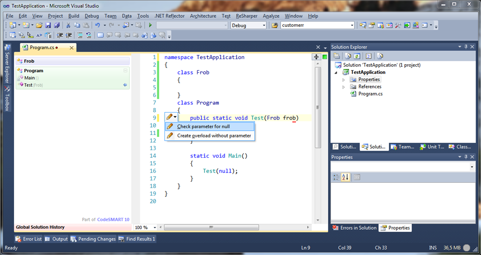The image size is (481, 255).
Task: Click the editor horizontal scrollbar thumb
Action: (x=211, y=227)
